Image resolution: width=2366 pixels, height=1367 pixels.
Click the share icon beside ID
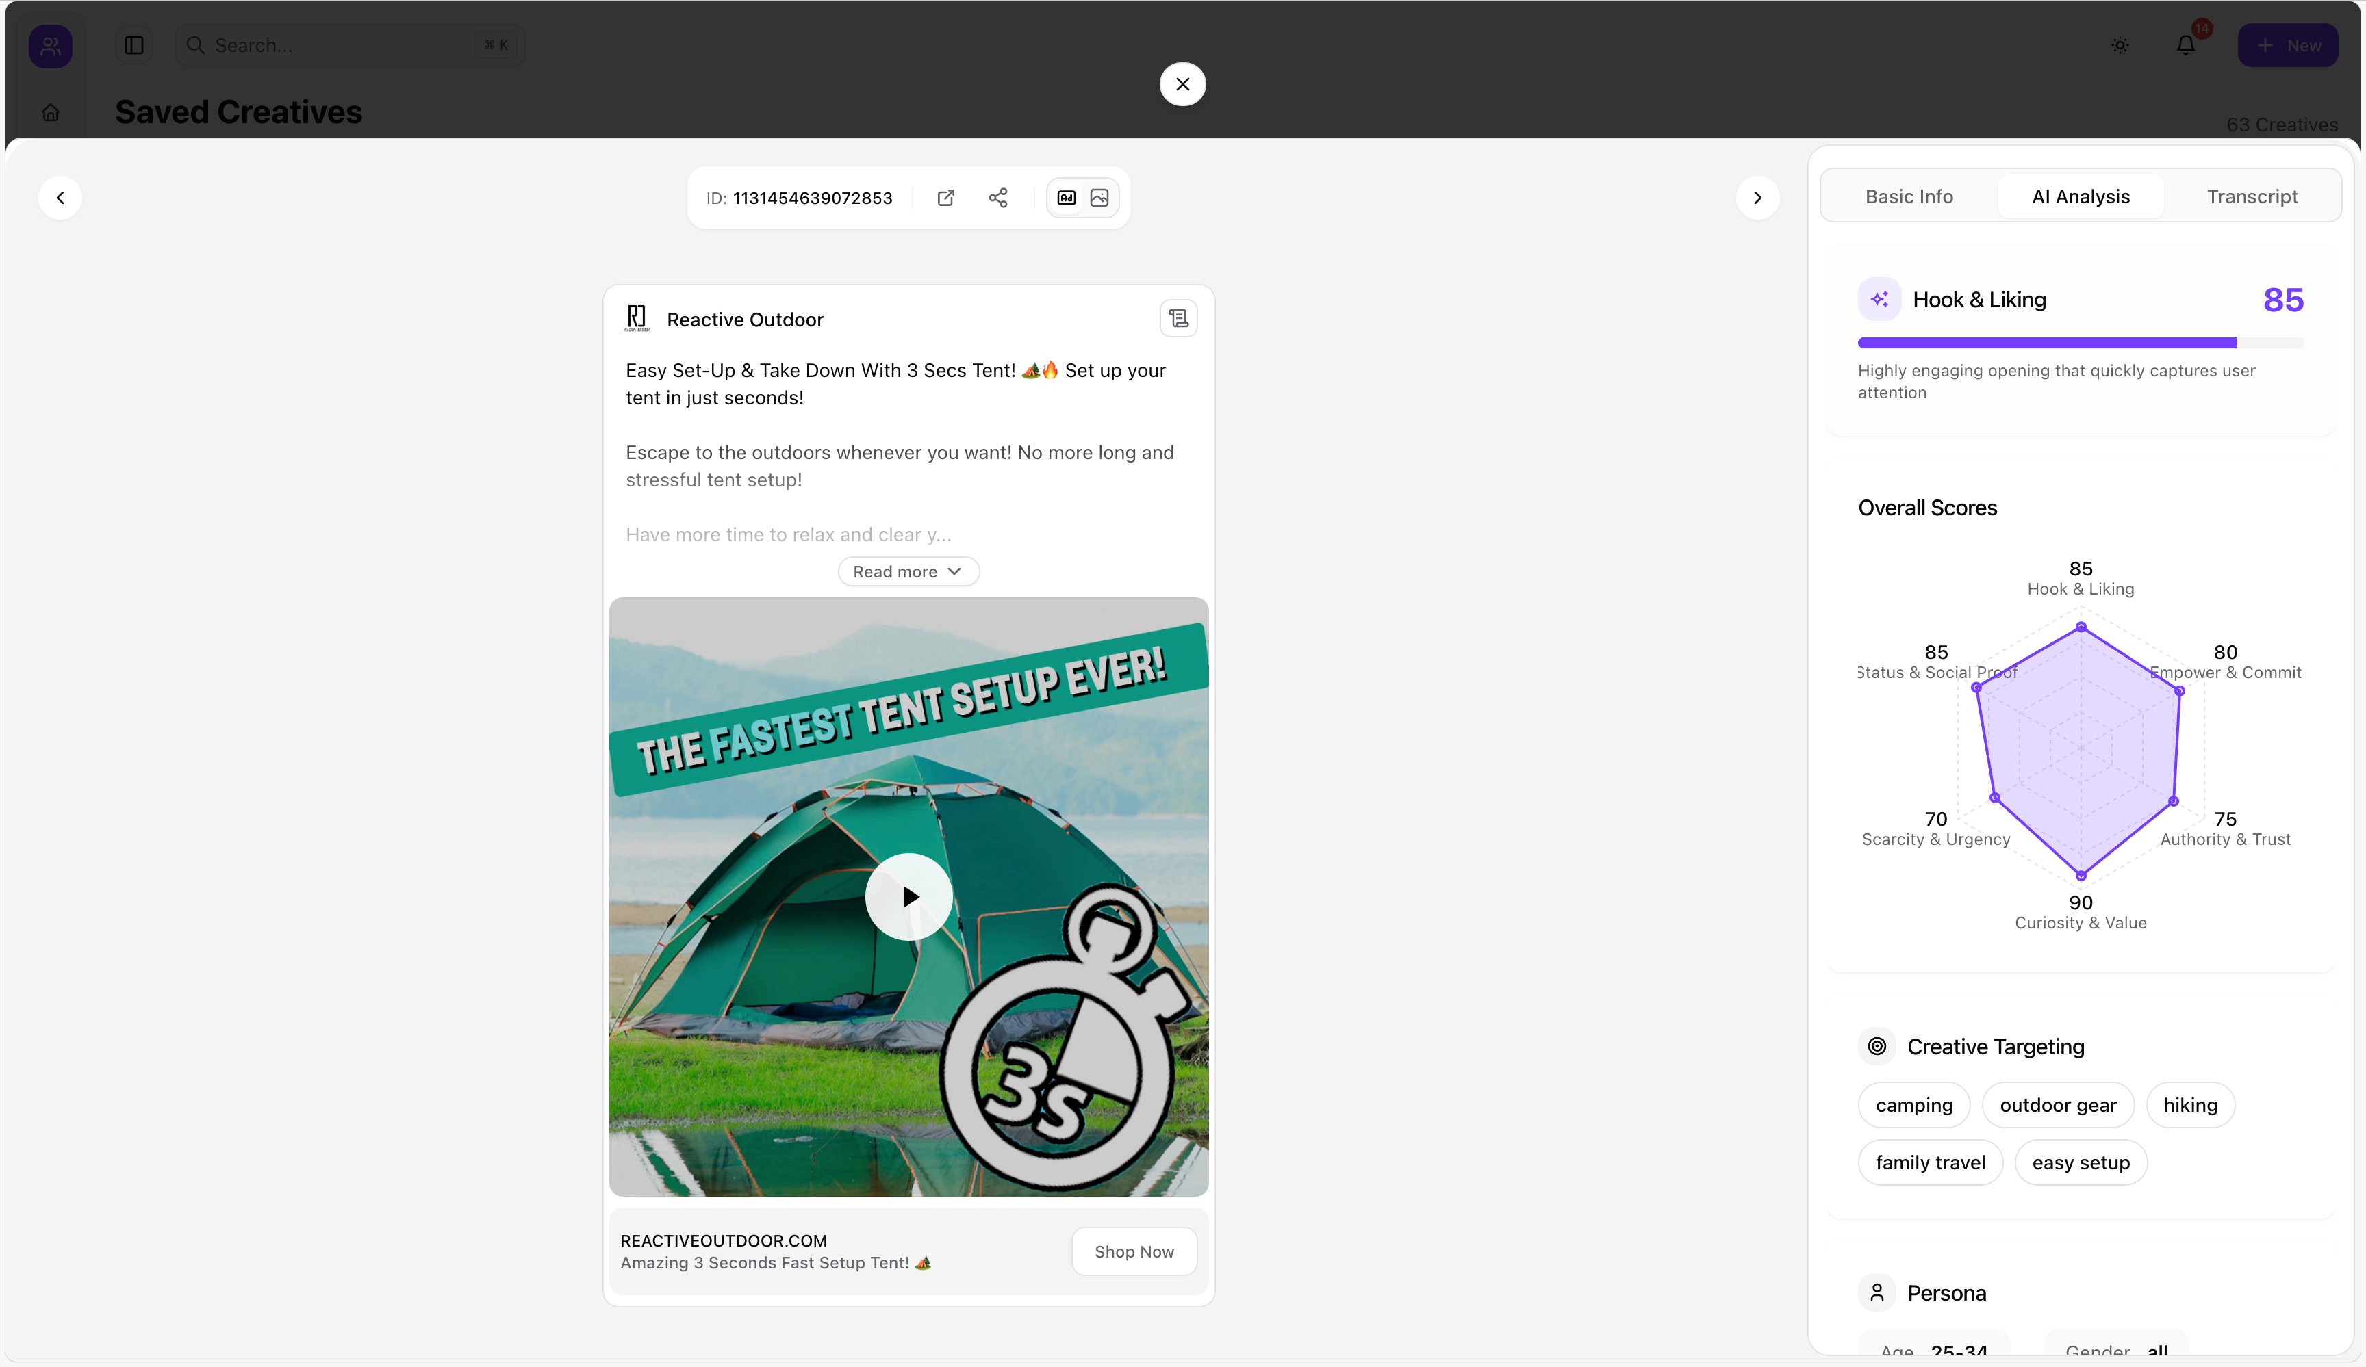click(998, 198)
